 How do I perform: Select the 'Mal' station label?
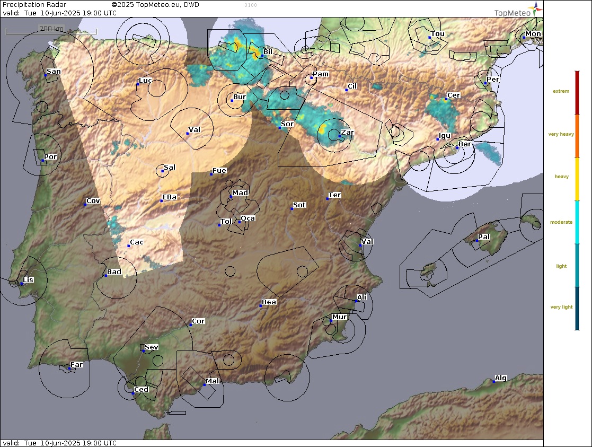pos(212,381)
